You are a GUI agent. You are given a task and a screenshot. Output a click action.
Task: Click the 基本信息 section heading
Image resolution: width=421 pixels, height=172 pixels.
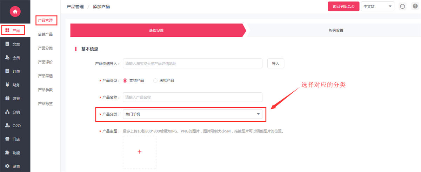(90, 49)
